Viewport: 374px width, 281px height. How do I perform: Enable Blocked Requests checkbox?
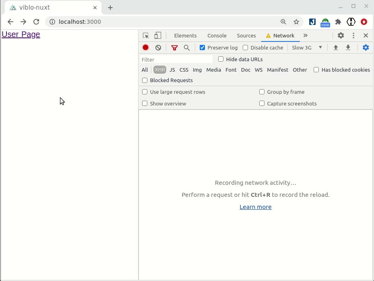[145, 80]
